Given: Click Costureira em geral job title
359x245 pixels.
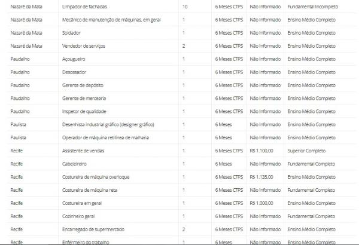Looking at the screenshot, I should tap(82, 203).
